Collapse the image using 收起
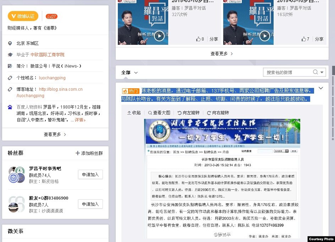Viewport: 335px width, 242px height. pyautogui.click(x=134, y=113)
